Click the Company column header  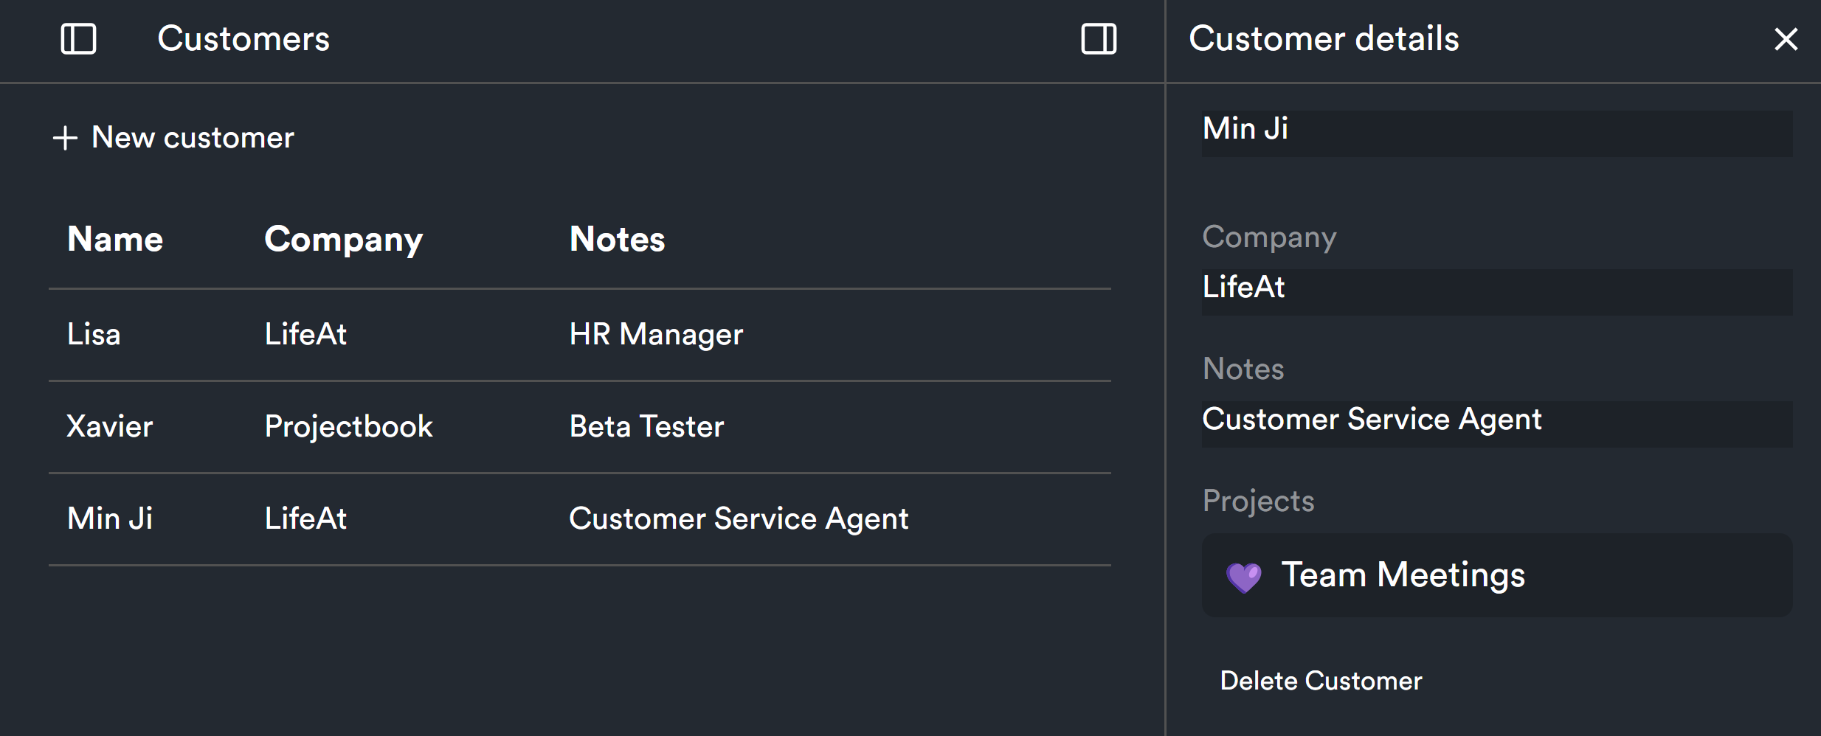[x=343, y=239]
